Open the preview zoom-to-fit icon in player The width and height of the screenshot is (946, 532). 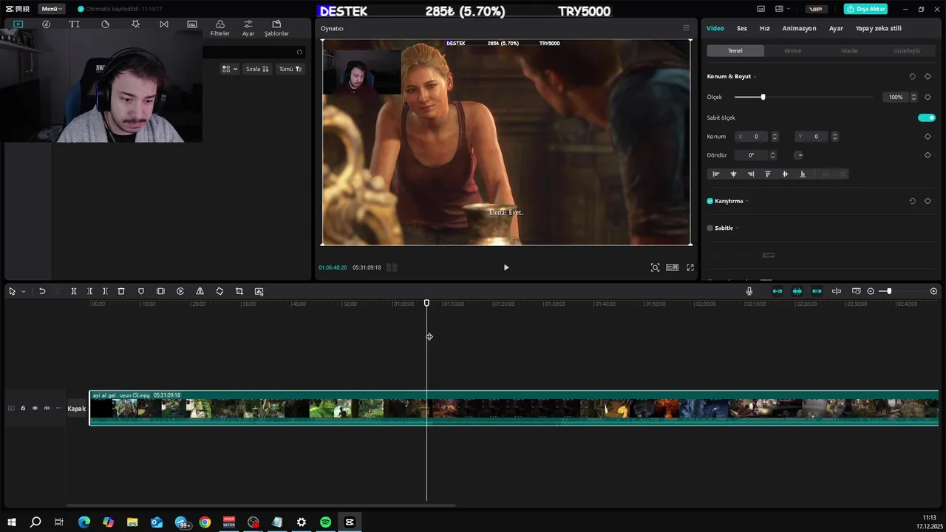(x=655, y=267)
